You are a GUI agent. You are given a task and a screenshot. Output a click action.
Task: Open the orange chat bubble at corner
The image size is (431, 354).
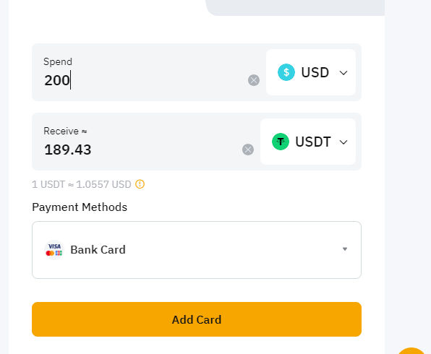point(411,350)
